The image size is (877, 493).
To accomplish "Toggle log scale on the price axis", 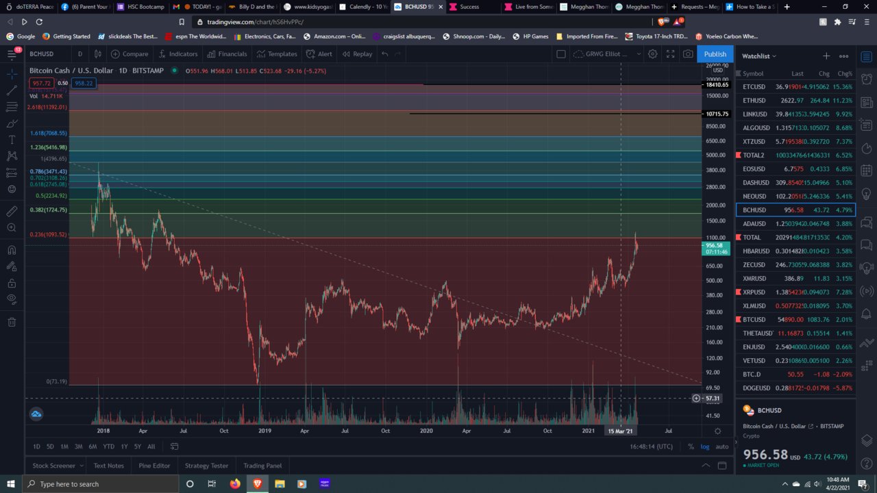I will (x=705, y=446).
